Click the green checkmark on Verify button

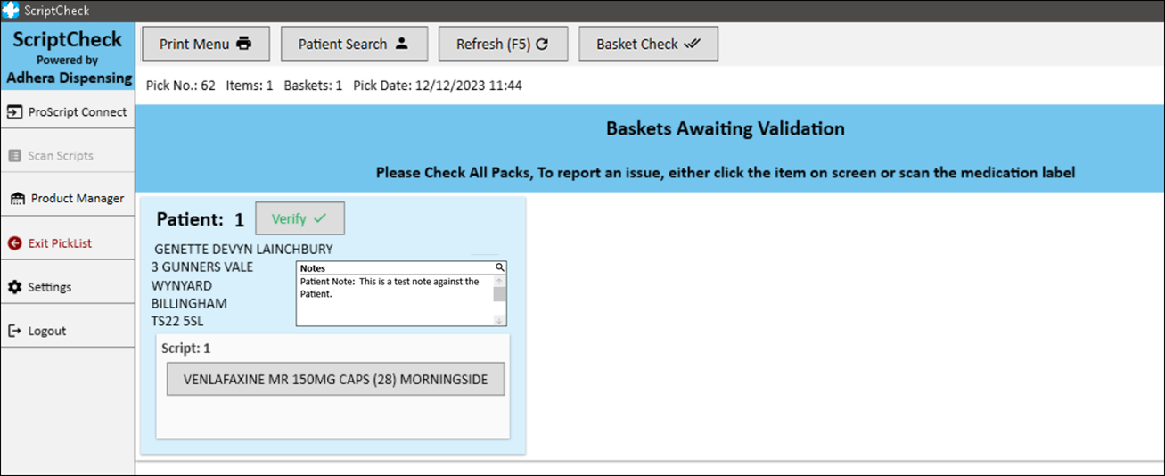coord(320,218)
